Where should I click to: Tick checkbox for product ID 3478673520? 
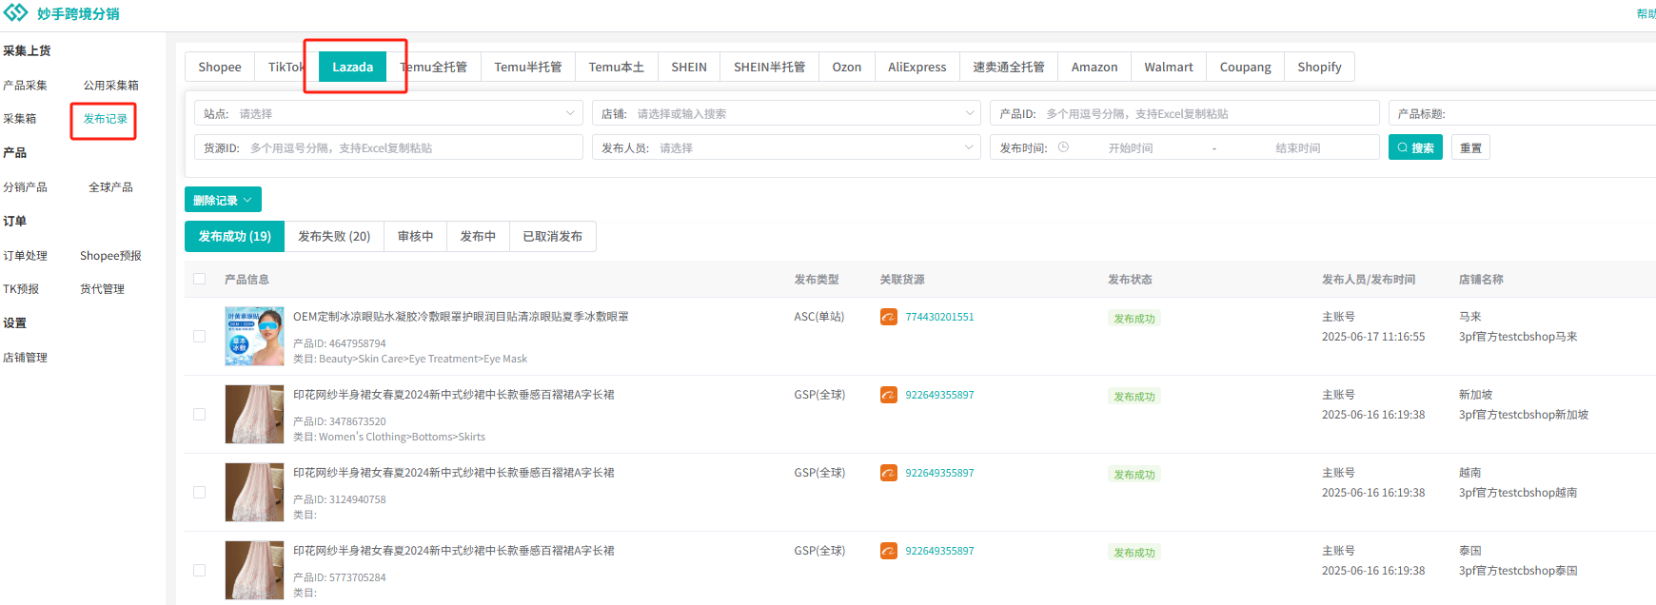click(199, 414)
